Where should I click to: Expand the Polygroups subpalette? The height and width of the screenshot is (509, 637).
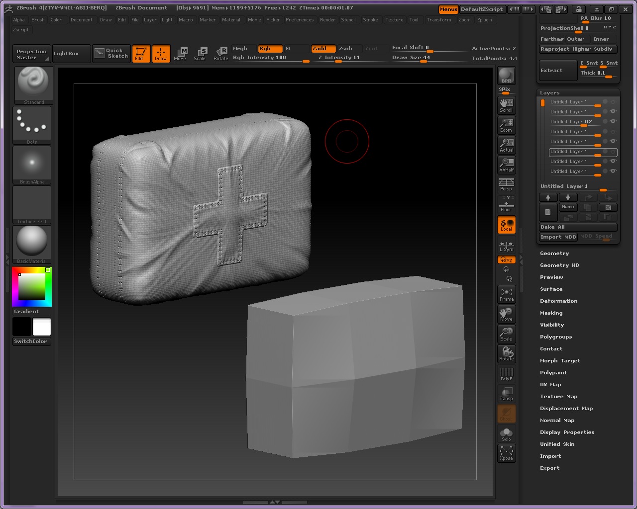point(556,337)
